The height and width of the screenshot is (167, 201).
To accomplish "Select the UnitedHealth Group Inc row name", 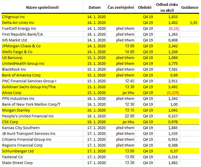I will [x=23, y=63].
